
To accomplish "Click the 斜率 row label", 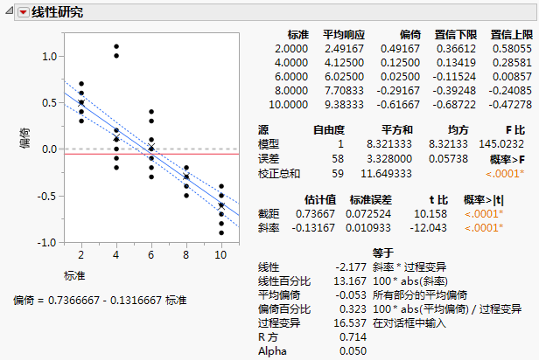I will [269, 228].
